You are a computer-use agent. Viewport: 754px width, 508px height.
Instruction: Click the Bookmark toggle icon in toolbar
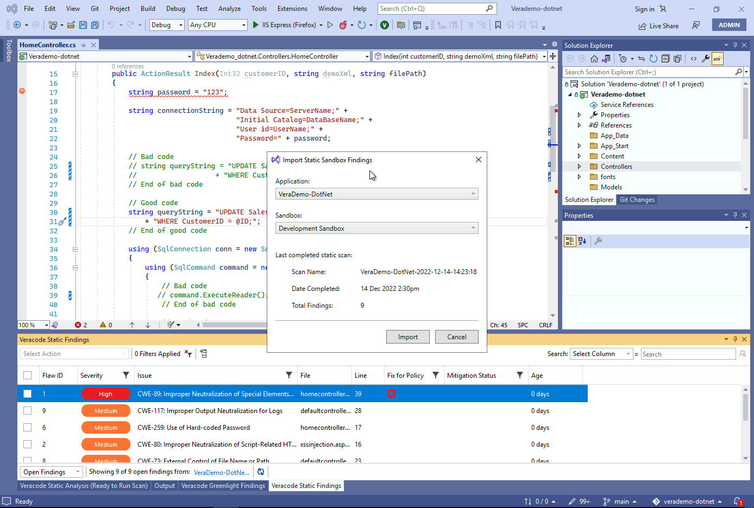click(x=498, y=25)
